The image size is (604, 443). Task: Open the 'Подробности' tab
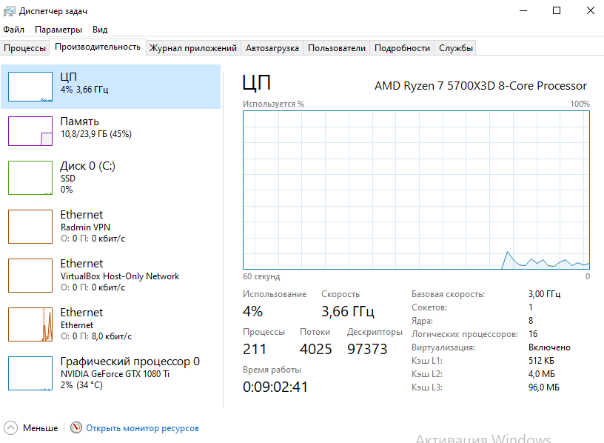(402, 48)
